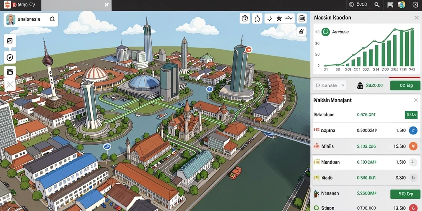Click the crossed-tools icon in left sidebar

[10, 85]
